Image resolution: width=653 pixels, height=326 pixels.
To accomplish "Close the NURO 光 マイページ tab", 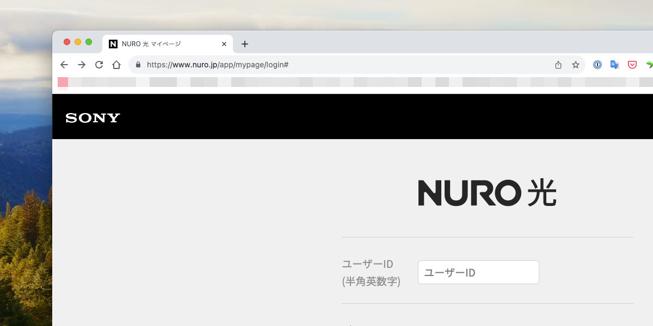I will [224, 43].
